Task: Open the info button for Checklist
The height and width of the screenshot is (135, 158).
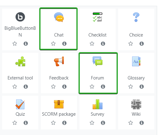Action: 103,44
